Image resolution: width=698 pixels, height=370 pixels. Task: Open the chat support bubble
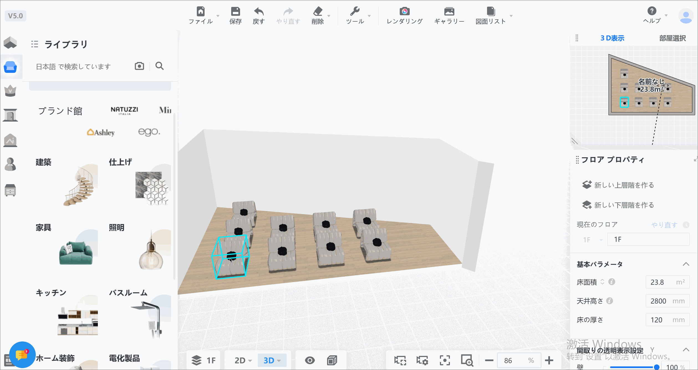coord(22,355)
